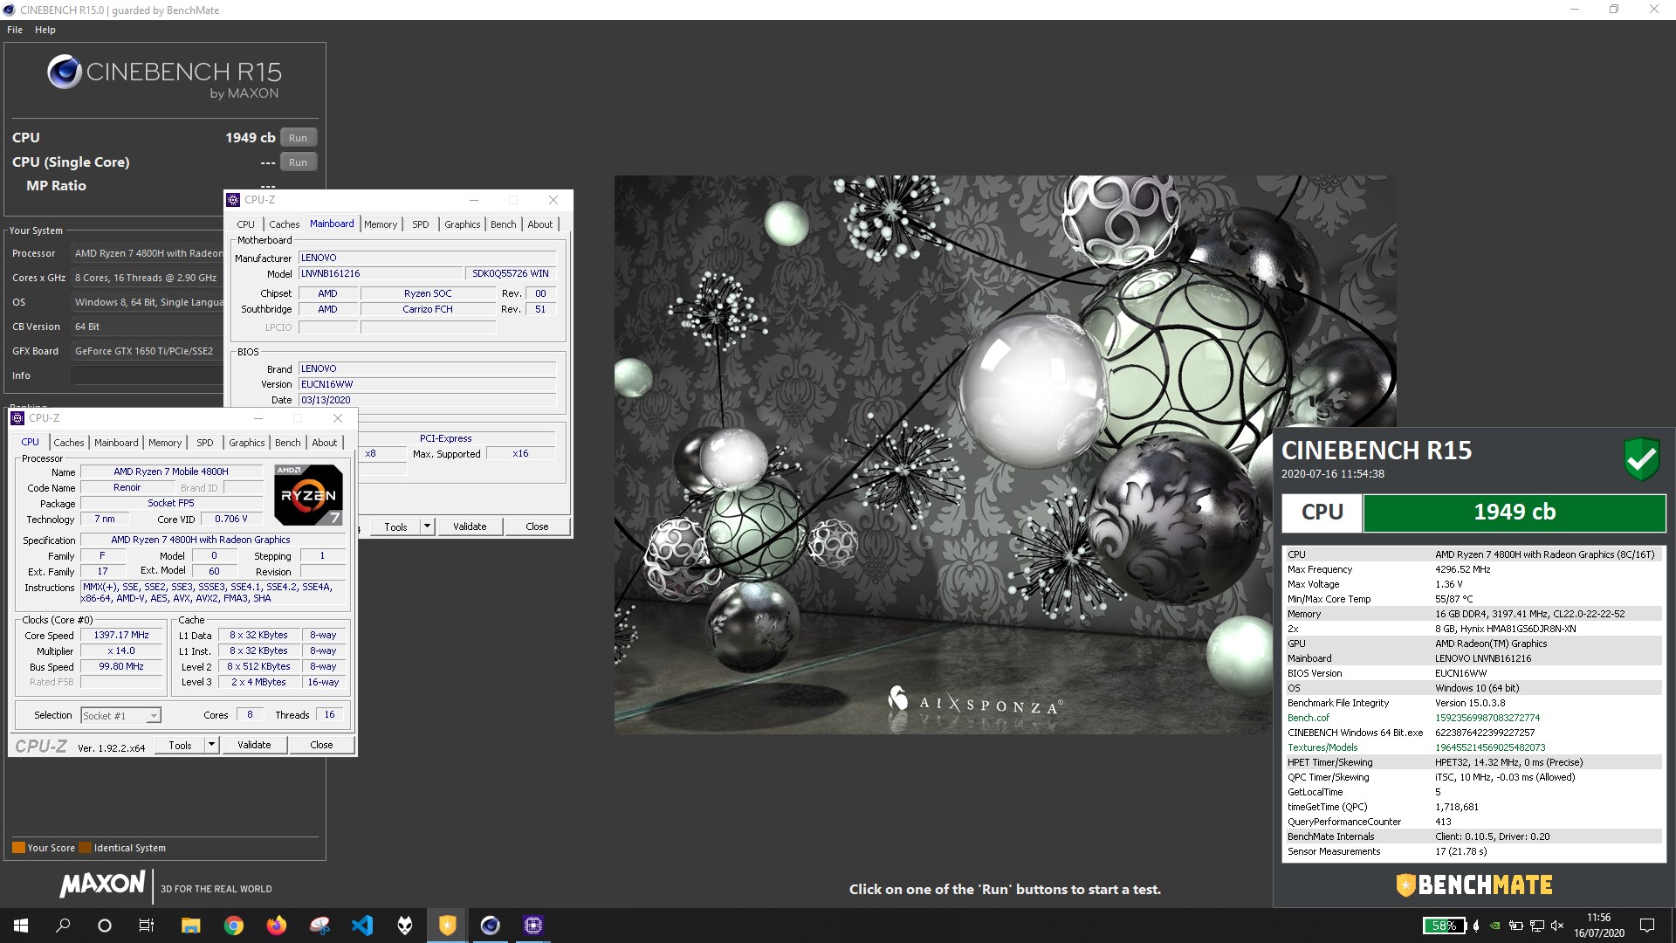Switch to SPD tab in front CPU-Z

click(205, 443)
